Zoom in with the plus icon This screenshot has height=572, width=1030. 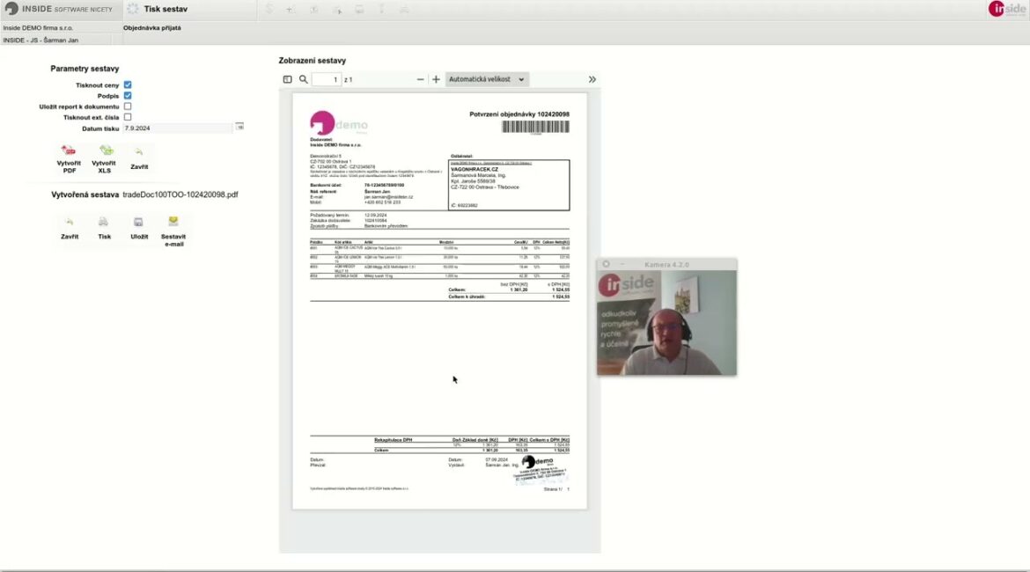point(436,79)
